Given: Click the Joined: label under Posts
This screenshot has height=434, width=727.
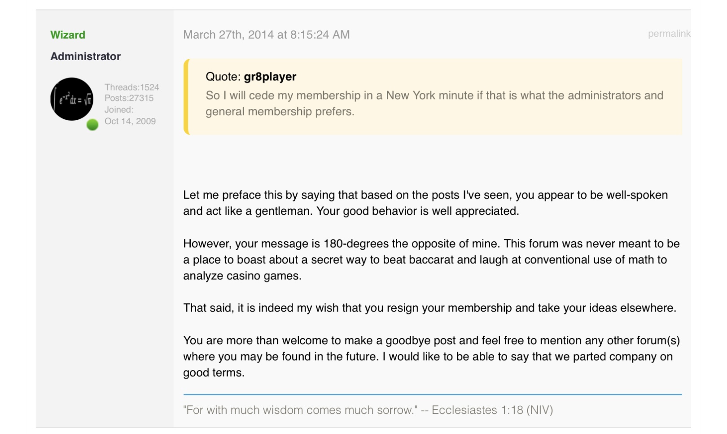Looking at the screenshot, I should (x=119, y=109).
